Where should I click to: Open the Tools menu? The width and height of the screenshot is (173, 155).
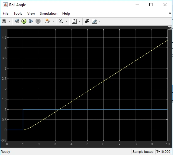(18, 14)
